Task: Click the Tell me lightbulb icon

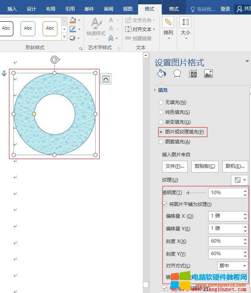Action: (x=193, y=9)
